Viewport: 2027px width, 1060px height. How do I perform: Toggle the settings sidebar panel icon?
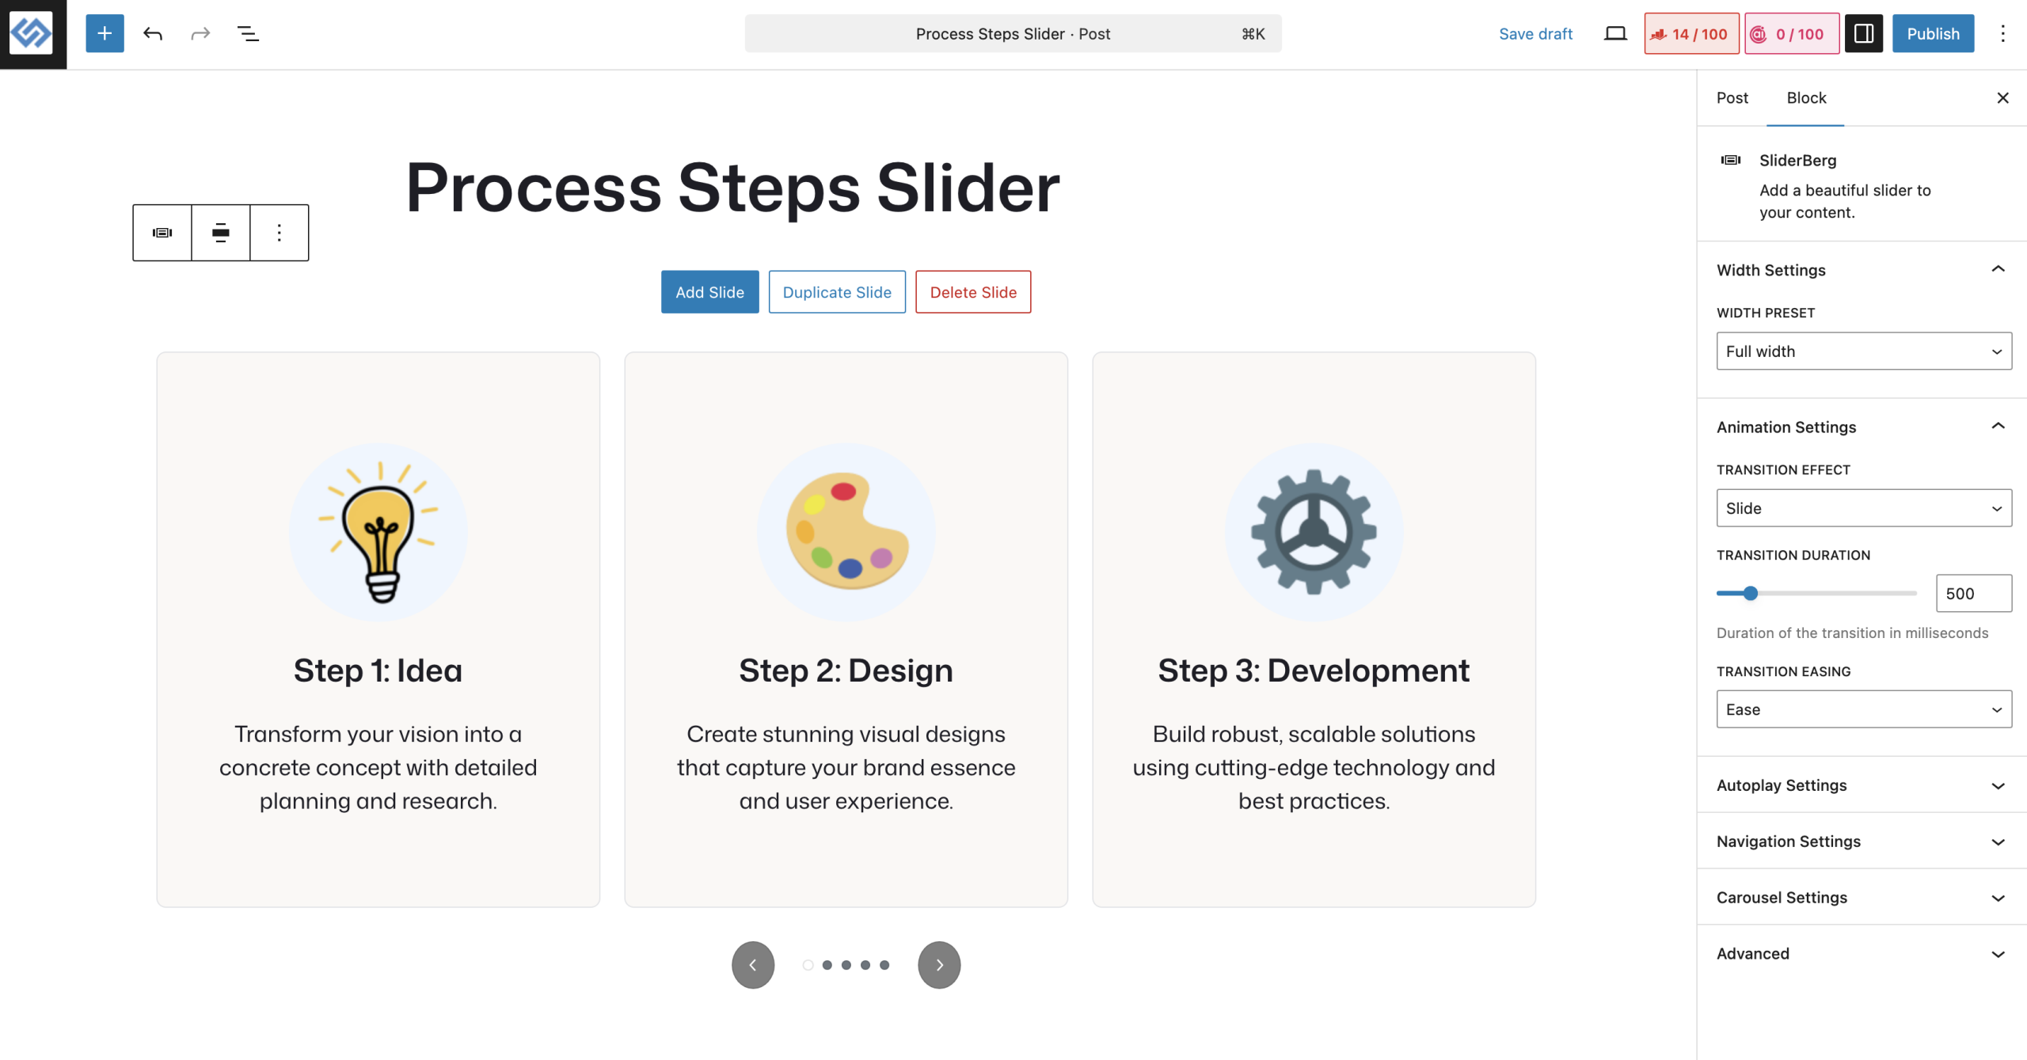coord(1863,33)
